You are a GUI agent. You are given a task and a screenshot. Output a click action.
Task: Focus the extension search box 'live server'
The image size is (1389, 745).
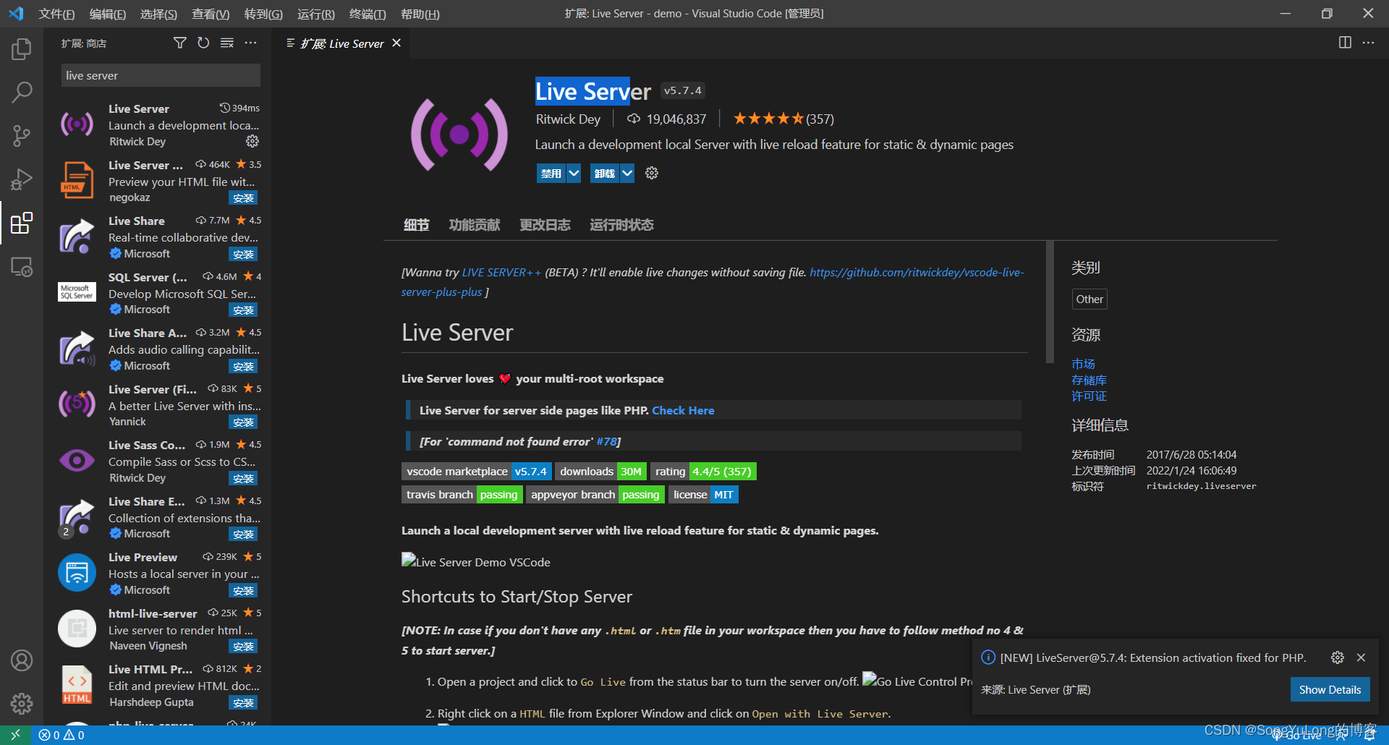(161, 75)
